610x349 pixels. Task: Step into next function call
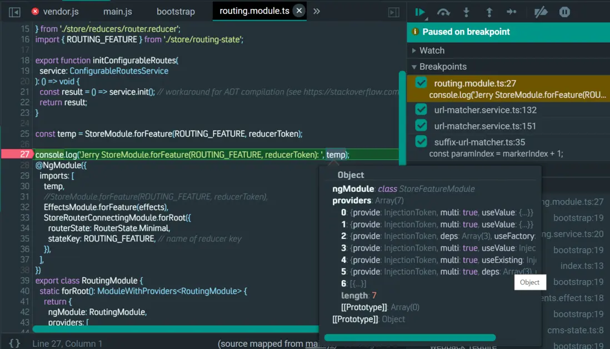click(466, 12)
